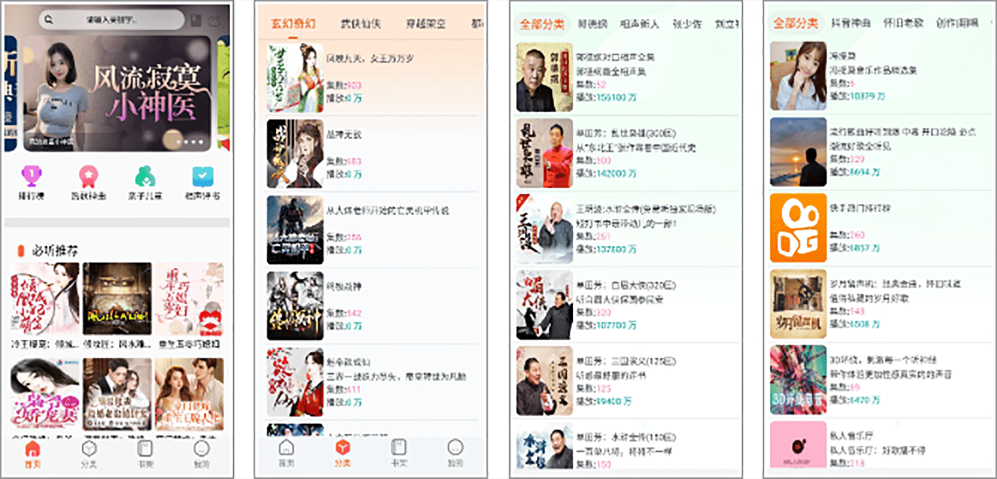
Task: Open the blue 相声评书 checkmark icon
Action: [x=201, y=175]
